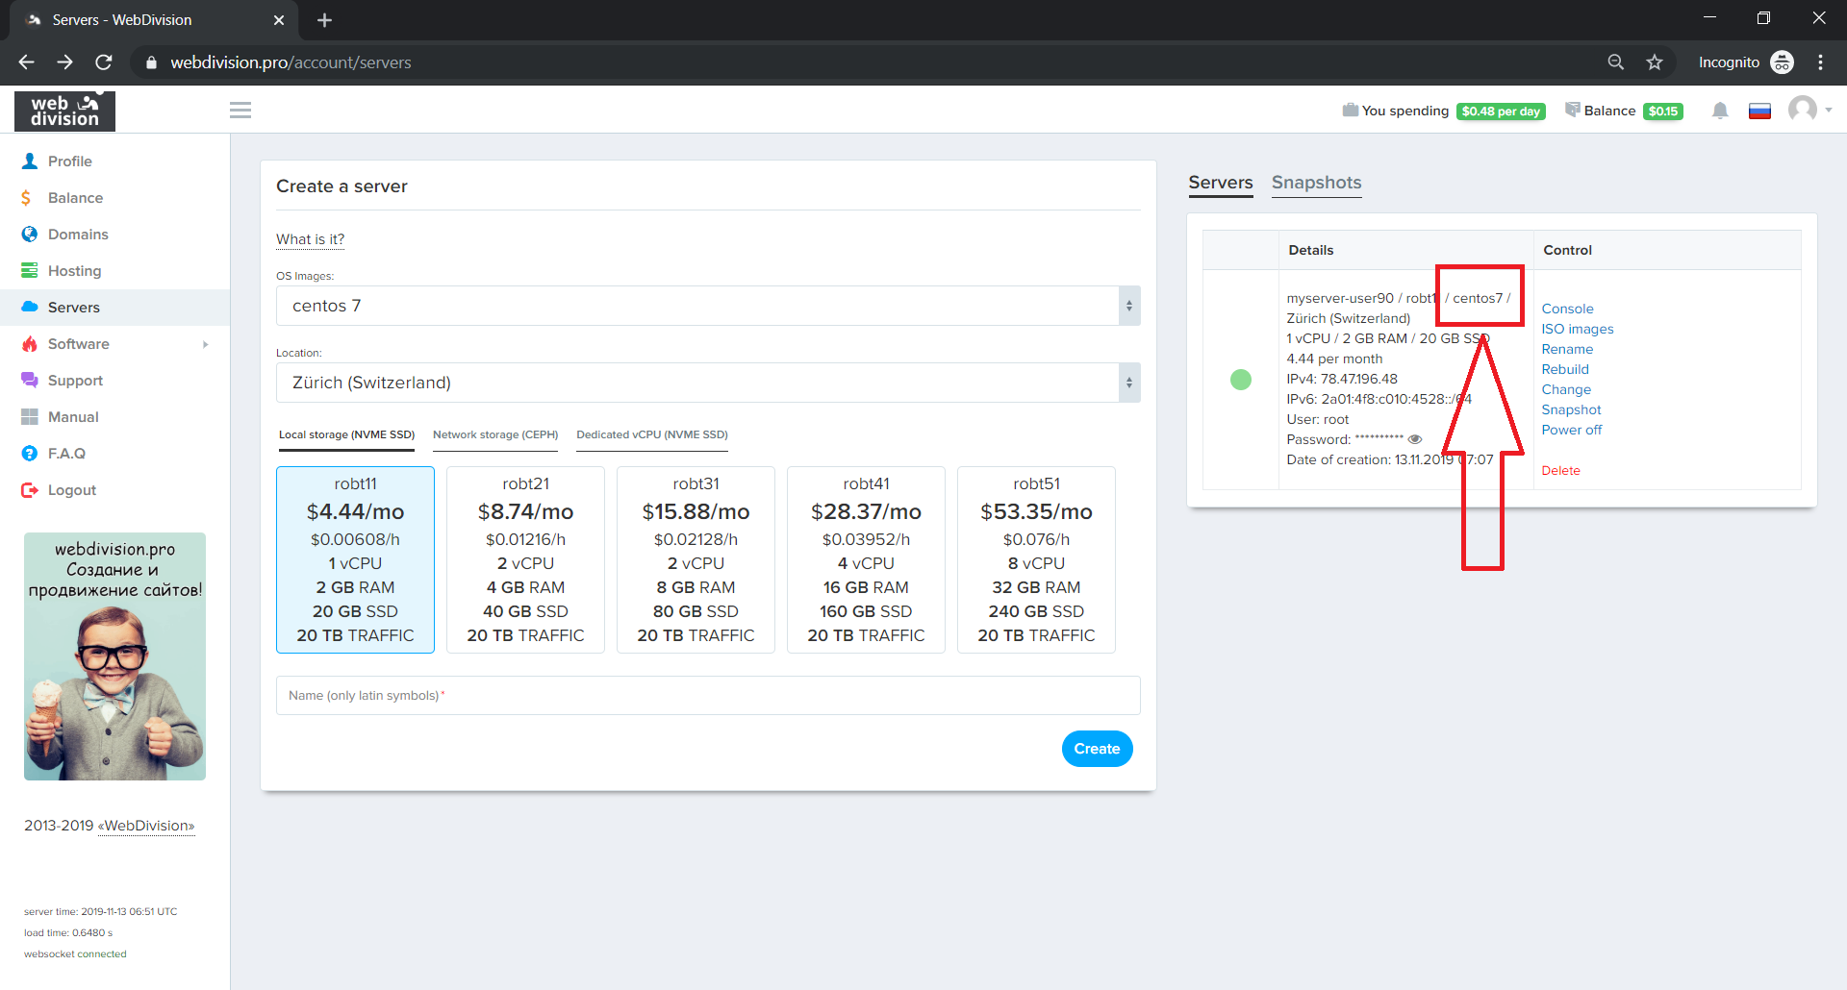
Task: Select the Network storage (CEPH) tab
Action: [x=495, y=434]
